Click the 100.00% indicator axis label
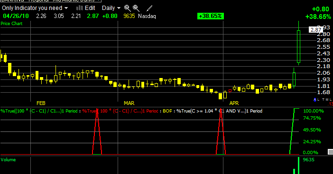This screenshot has height=174, width=333. 314,111
